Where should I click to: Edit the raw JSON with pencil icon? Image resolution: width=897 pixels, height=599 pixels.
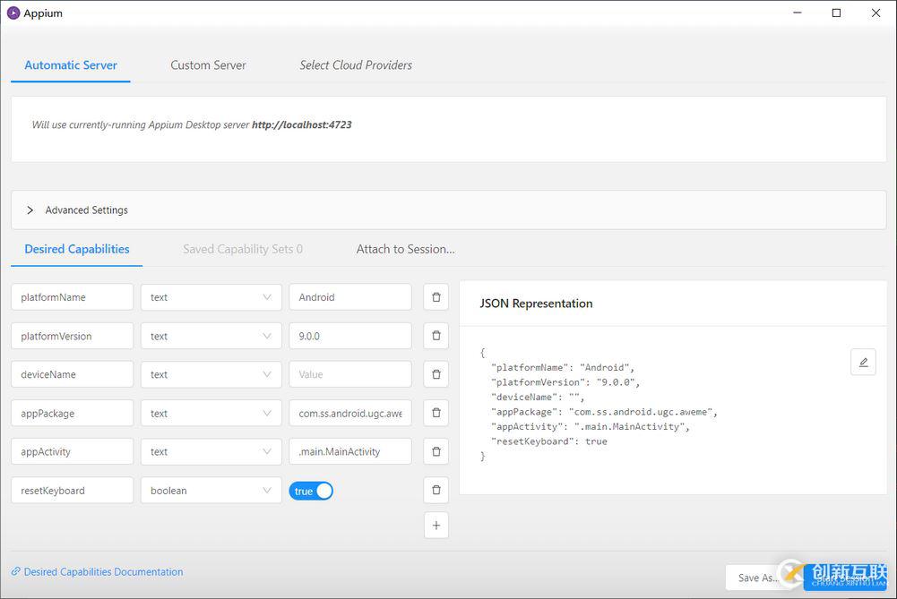coord(863,363)
